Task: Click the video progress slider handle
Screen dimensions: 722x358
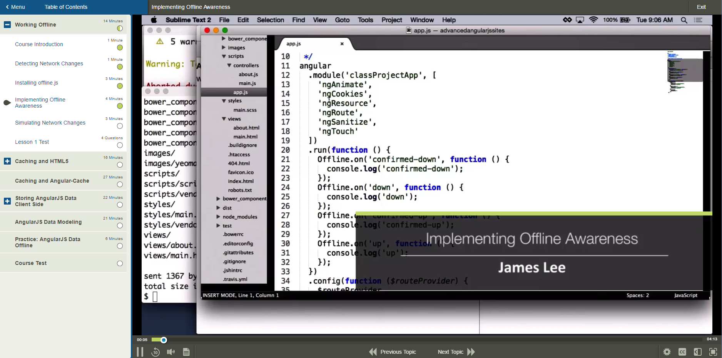Action: click(x=164, y=340)
